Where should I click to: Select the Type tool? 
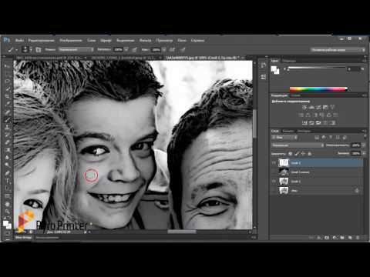[7, 181]
